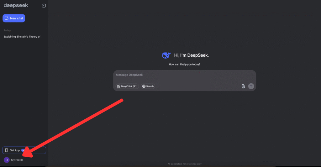Open My Profile menu
This screenshot has width=321, height=167.
tap(13, 160)
